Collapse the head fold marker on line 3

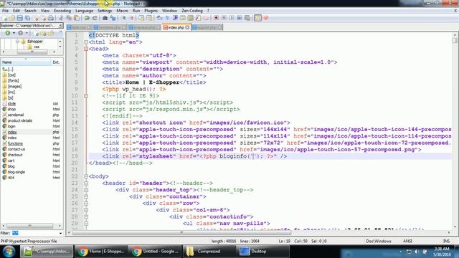pos(86,49)
